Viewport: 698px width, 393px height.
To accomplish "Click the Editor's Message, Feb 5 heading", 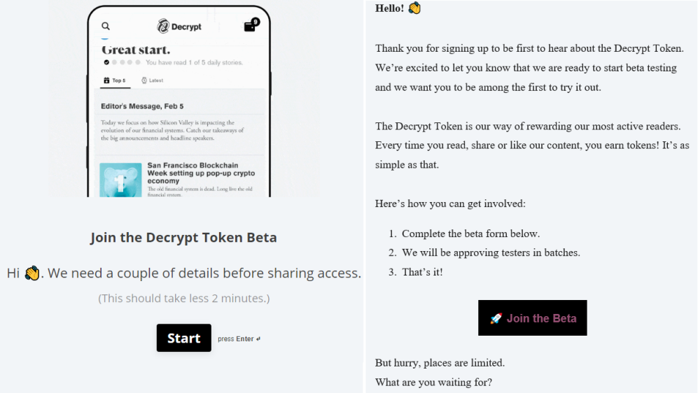I will 142,106.
